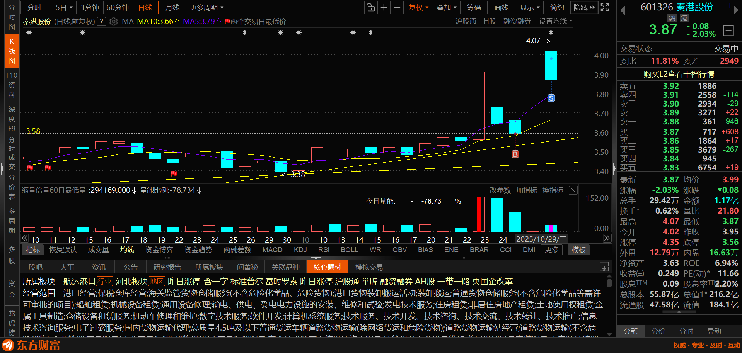Click 加指标 to add an indicator
The width and height of the screenshot is (742, 353).
pos(527,190)
